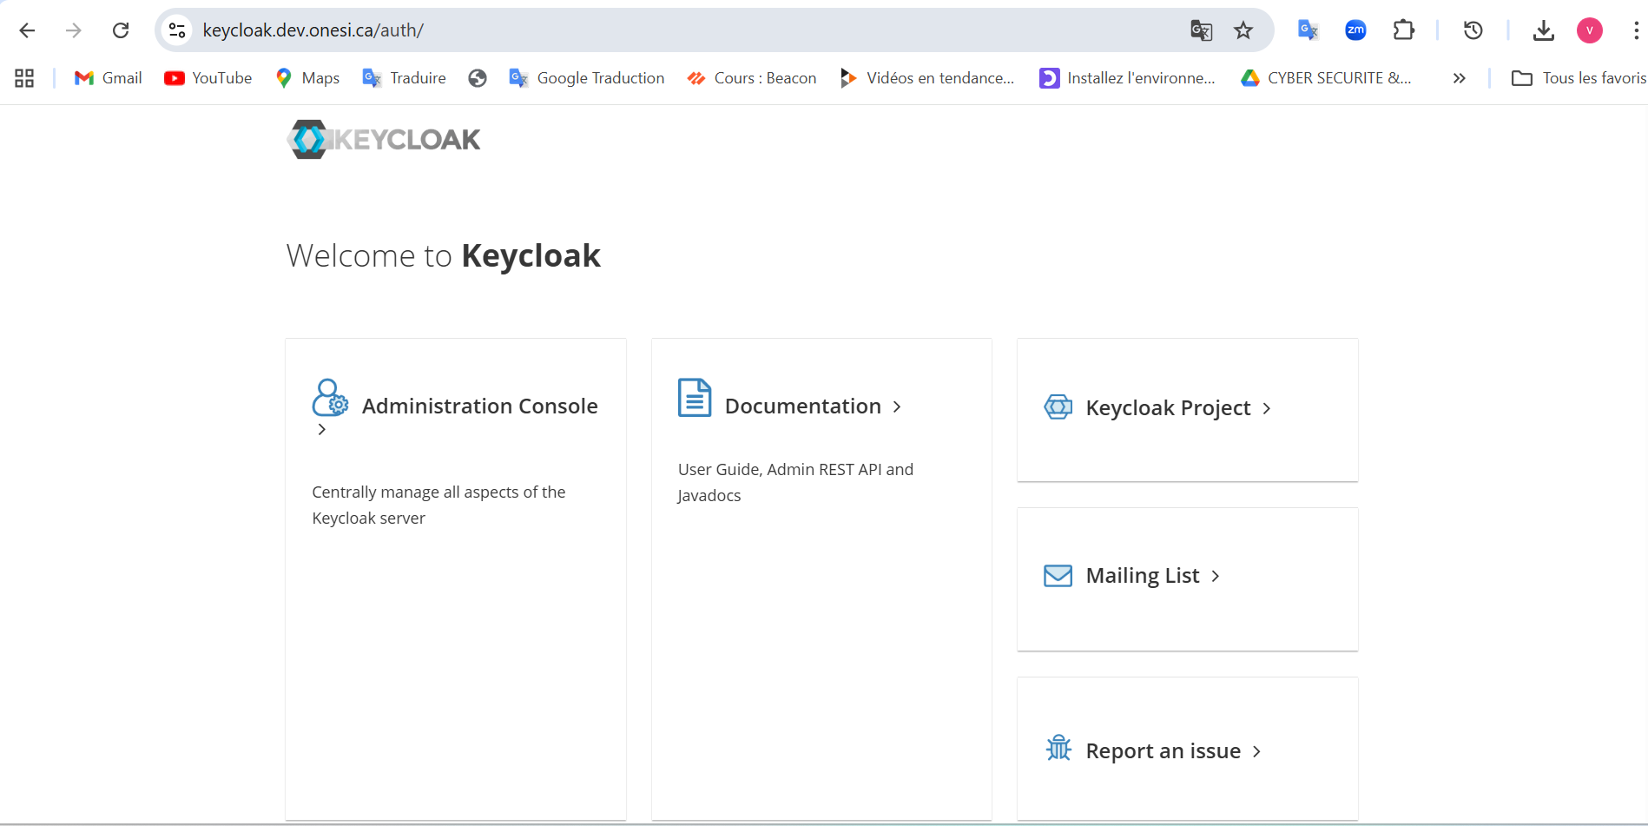Expand the hidden bookmarks overflow chevron
The height and width of the screenshot is (826, 1648).
1459,78
